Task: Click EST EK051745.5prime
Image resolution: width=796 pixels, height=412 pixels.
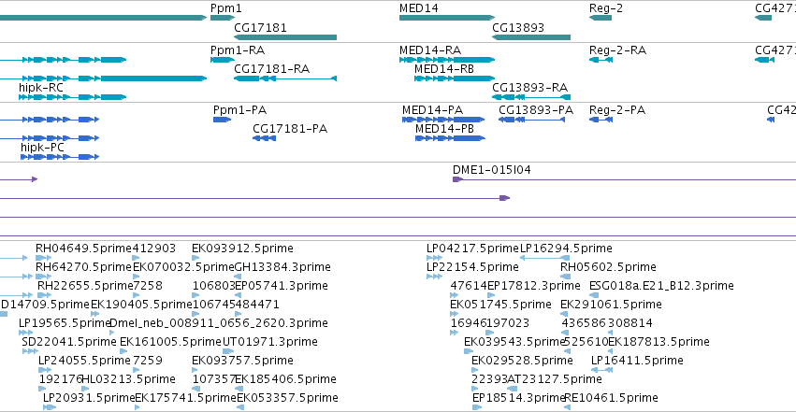Action: 500,305
